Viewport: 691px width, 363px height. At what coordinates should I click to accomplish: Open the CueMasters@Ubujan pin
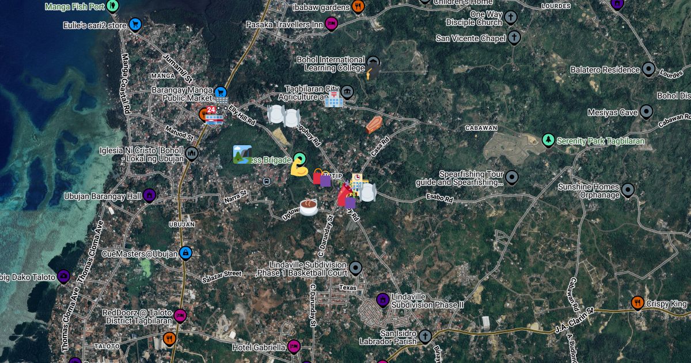[185, 253]
